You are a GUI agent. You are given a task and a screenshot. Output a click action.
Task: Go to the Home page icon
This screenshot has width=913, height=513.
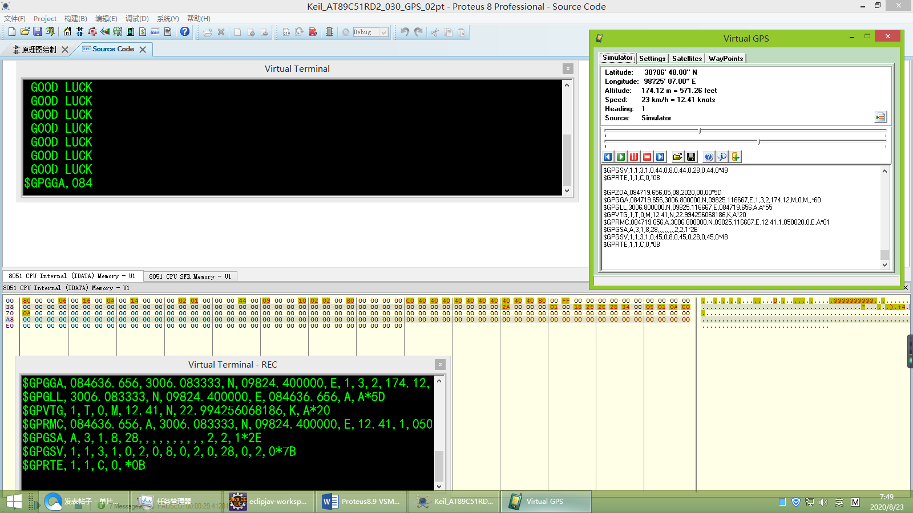tap(67, 32)
